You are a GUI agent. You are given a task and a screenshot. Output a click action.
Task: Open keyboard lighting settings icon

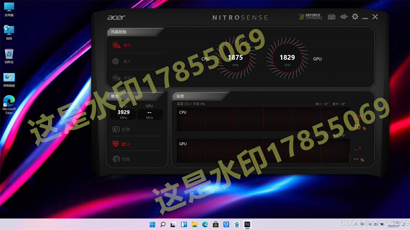pos(331,17)
